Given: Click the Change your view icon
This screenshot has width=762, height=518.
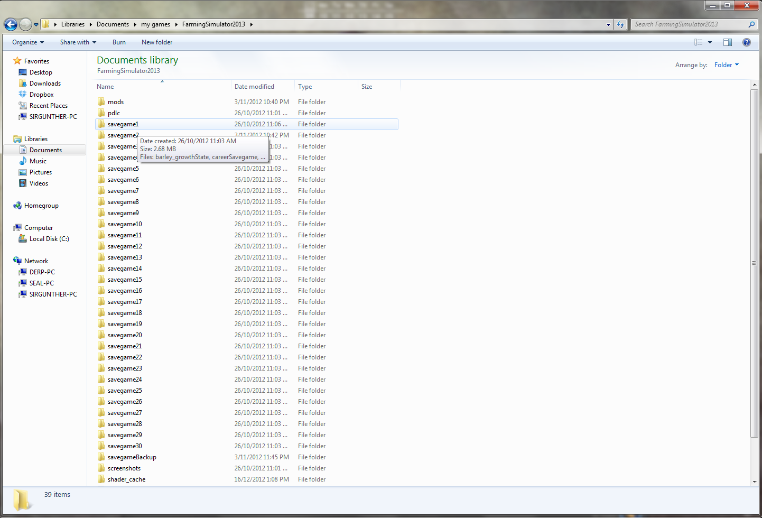Looking at the screenshot, I should click(699, 42).
